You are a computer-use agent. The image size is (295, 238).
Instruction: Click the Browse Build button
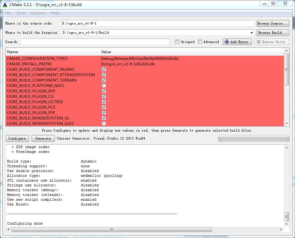click(273, 32)
